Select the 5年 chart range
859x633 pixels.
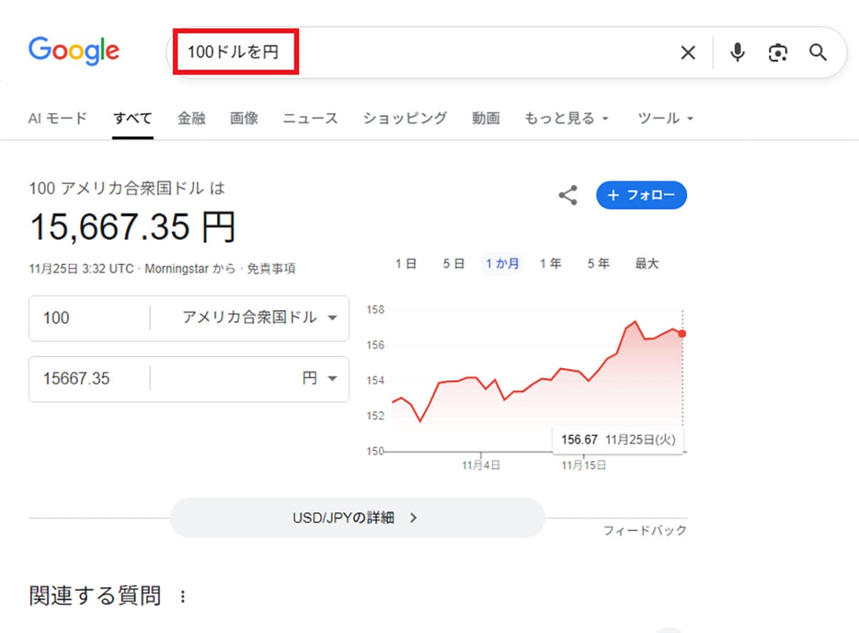598,264
